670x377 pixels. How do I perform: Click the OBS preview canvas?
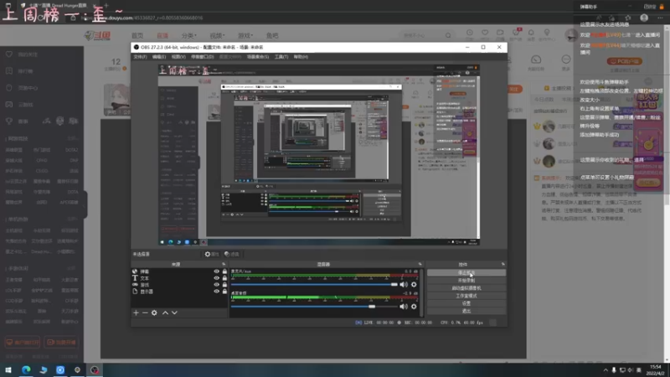pos(319,155)
